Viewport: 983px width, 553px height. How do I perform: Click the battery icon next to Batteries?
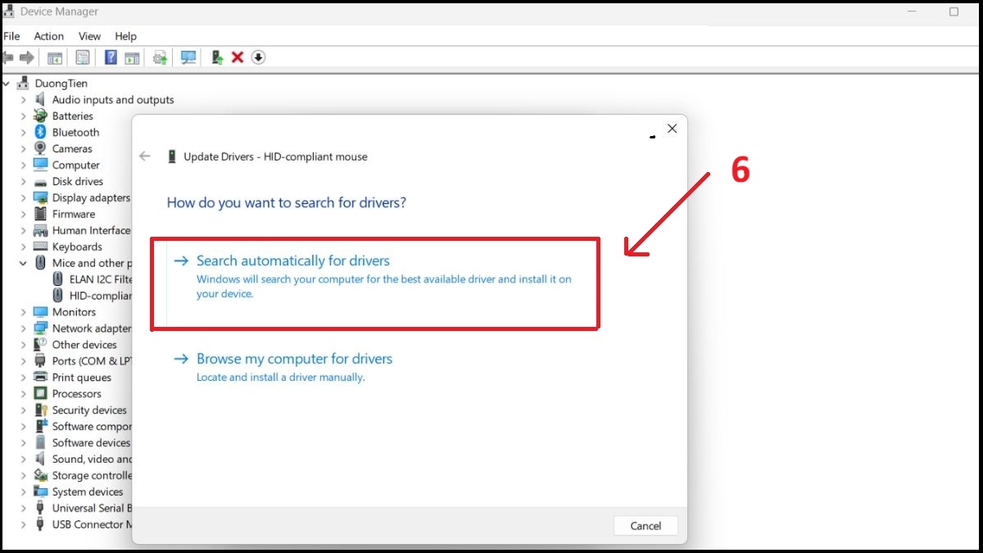pos(40,116)
